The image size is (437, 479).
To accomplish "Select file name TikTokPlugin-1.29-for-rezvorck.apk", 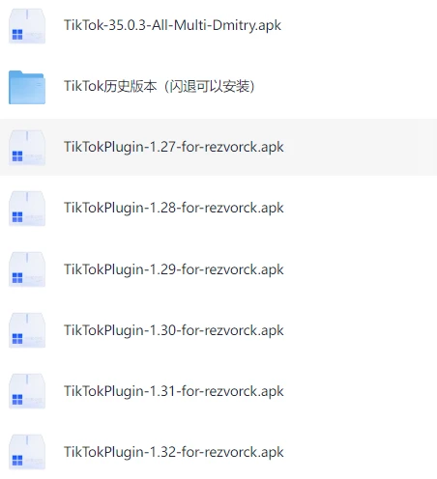I will click(174, 269).
